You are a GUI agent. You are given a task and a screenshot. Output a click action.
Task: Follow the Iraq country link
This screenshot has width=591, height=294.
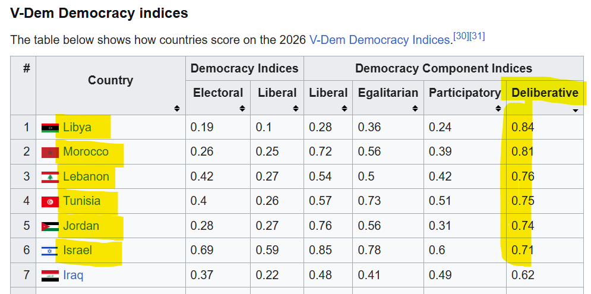point(73,276)
